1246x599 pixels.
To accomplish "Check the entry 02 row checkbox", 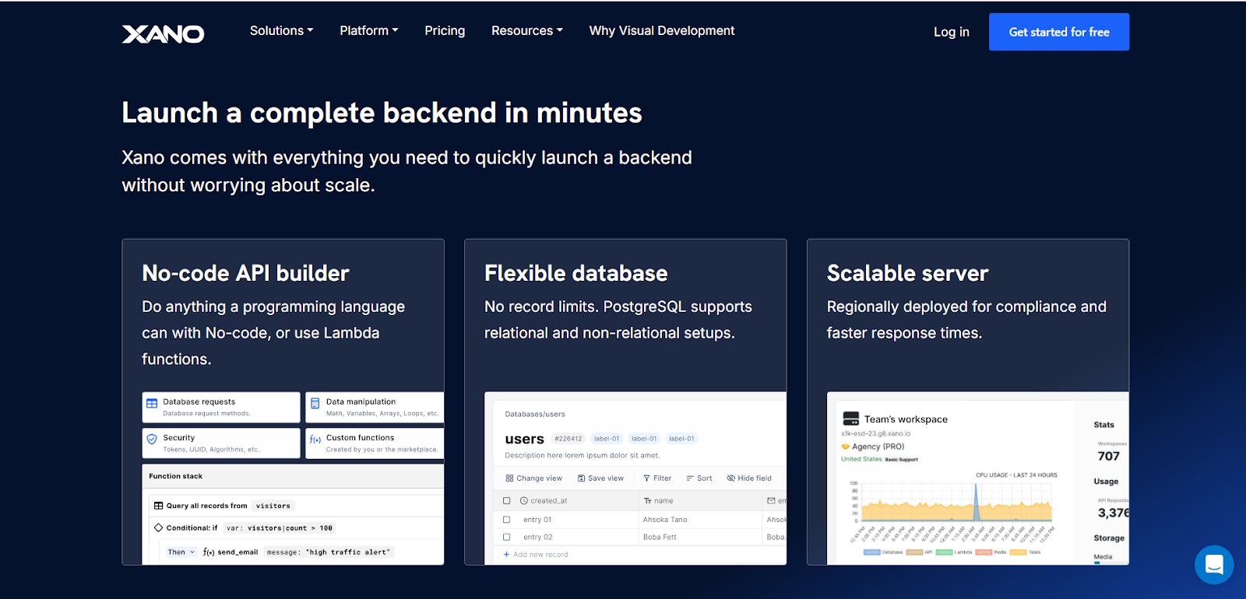I will (x=507, y=537).
